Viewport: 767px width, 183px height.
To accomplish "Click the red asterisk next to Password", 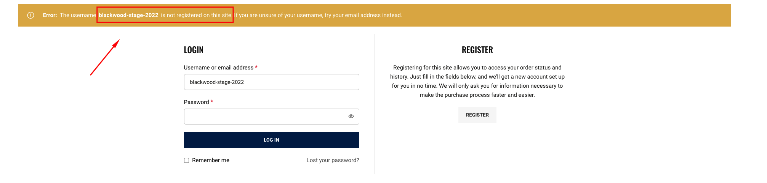I will point(212,102).
